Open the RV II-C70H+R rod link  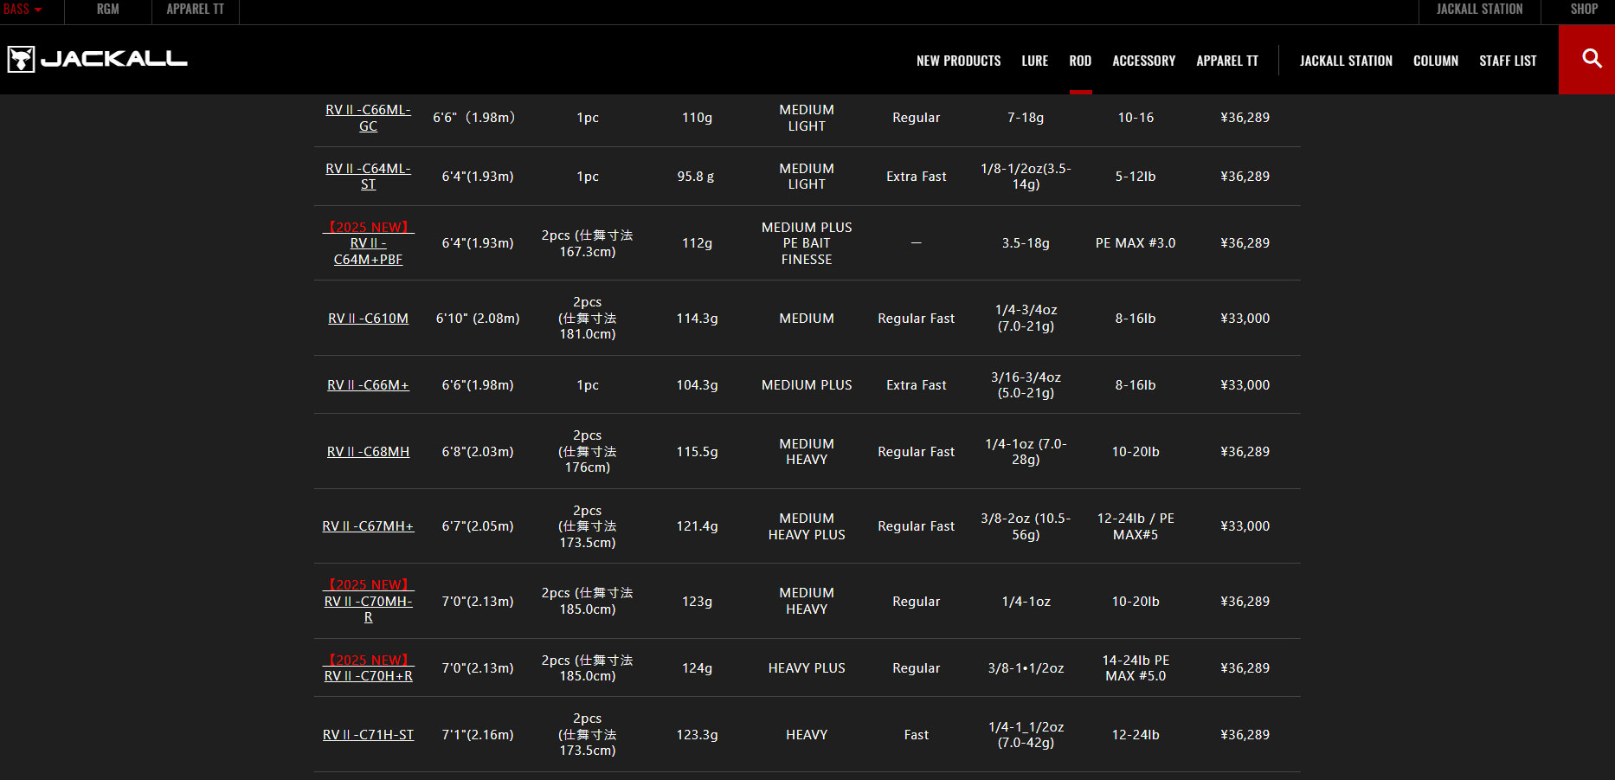tap(368, 668)
